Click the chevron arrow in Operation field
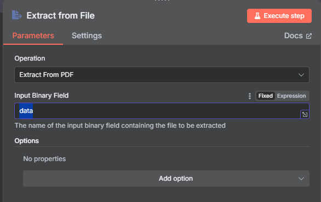321x202 pixels. (x=301, y=75)
